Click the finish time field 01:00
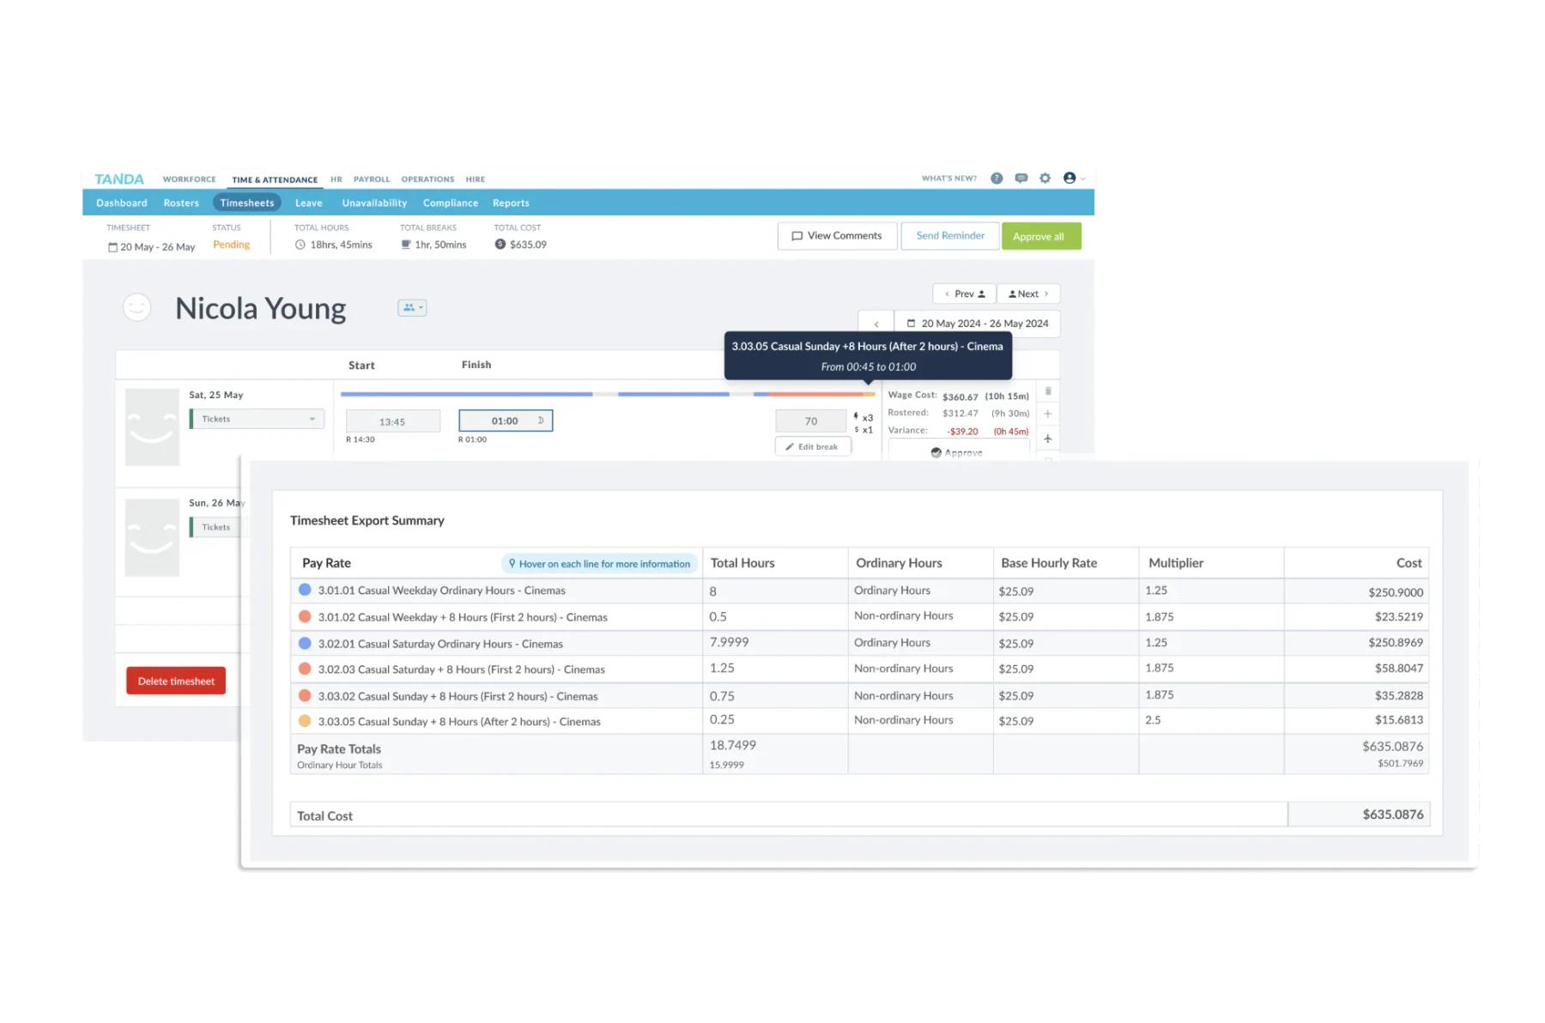Image resolution: width=1545 pixels, height=1023 pixels. click(x=506, y=421)
